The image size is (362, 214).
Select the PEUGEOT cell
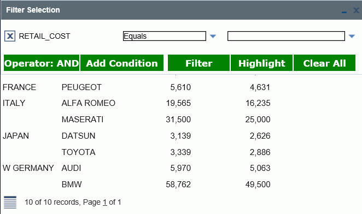(x=81, y=87)
